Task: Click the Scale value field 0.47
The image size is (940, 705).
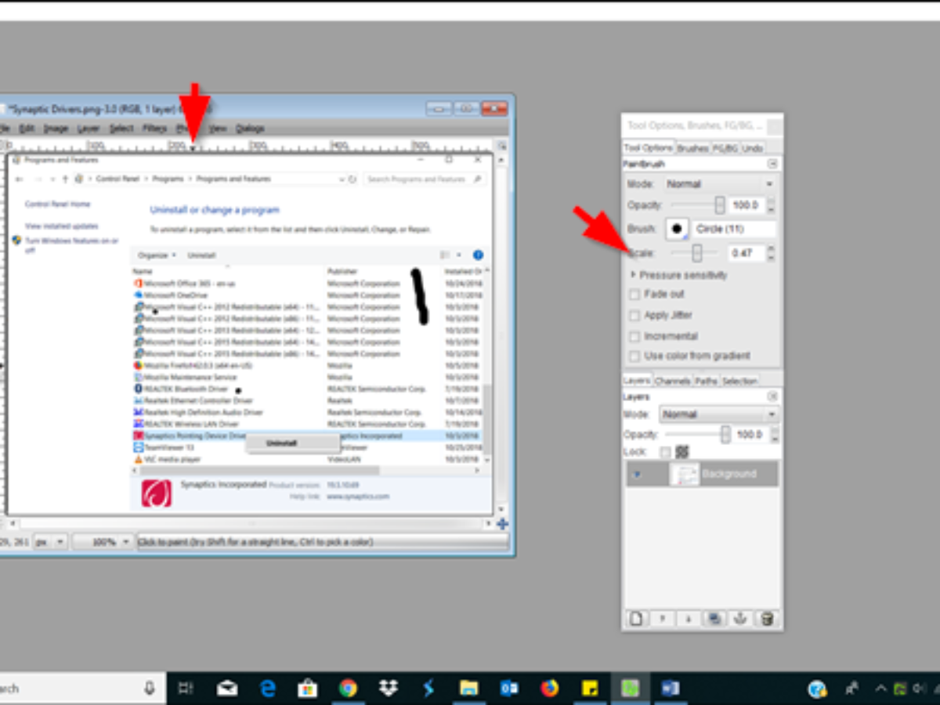Action: click(x=745, y=253)
